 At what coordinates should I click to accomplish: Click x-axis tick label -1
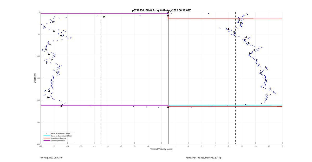pyautogui.click(x=161, y=146)
